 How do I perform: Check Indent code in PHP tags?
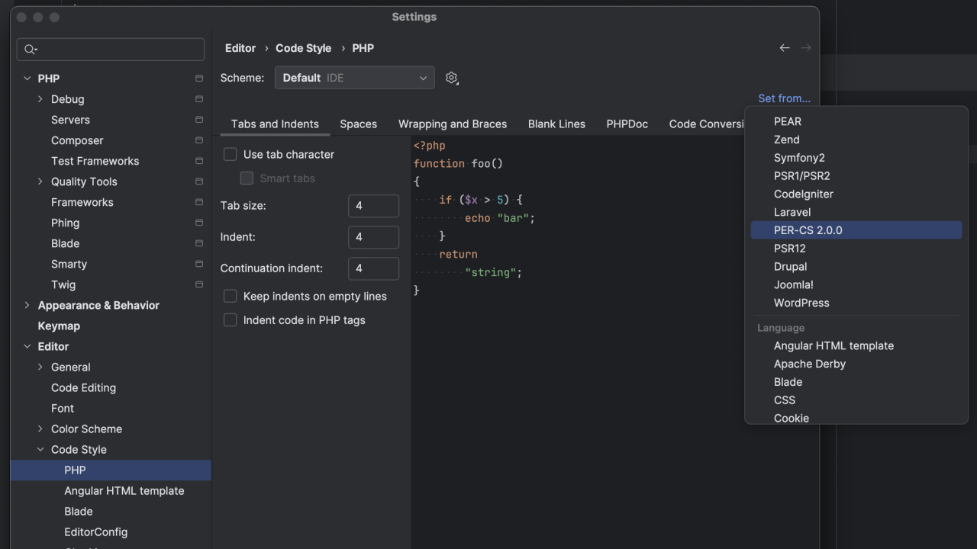coord(230,320)
